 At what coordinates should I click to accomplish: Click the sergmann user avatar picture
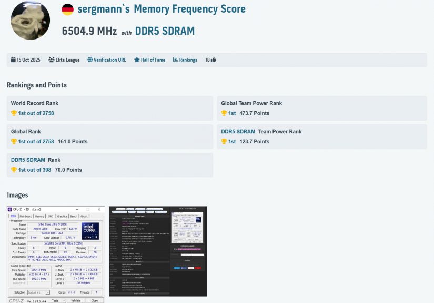point(31,20)
